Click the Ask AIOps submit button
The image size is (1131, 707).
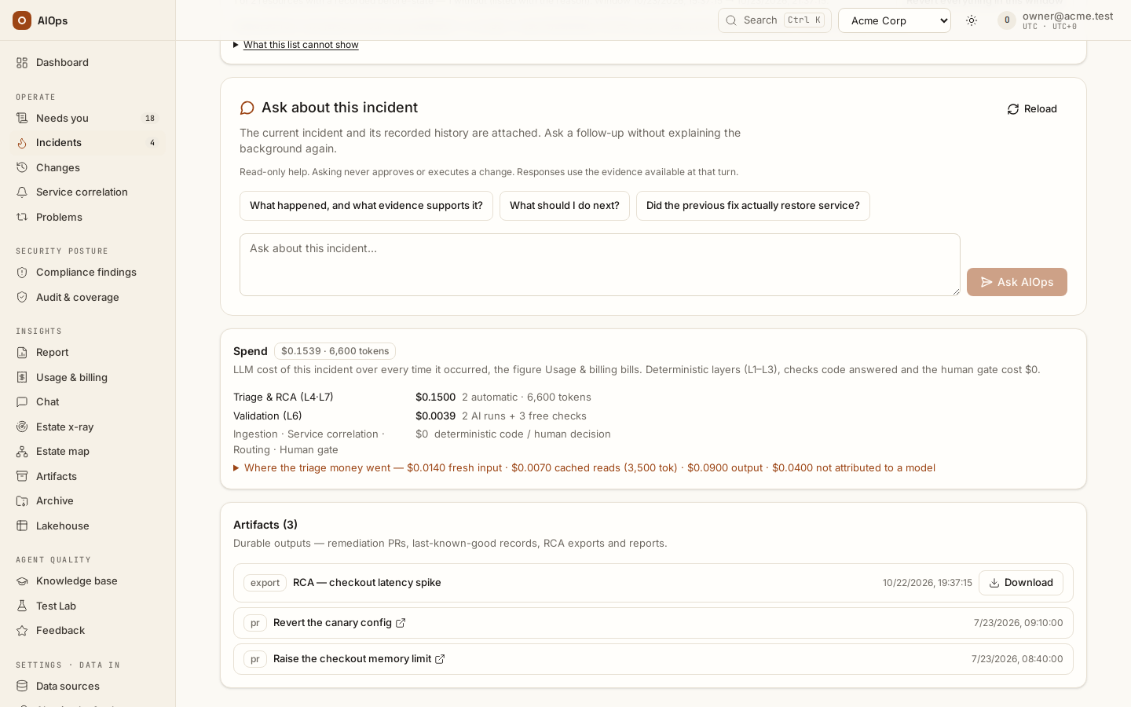[x=1017, y=282]
